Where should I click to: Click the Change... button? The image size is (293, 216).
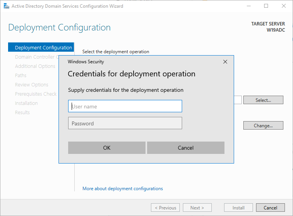pyautogui.click(x=263, y=125)
